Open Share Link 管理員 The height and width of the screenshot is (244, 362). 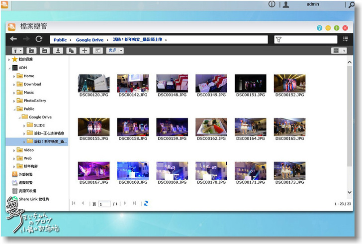(x=34, y=199)
